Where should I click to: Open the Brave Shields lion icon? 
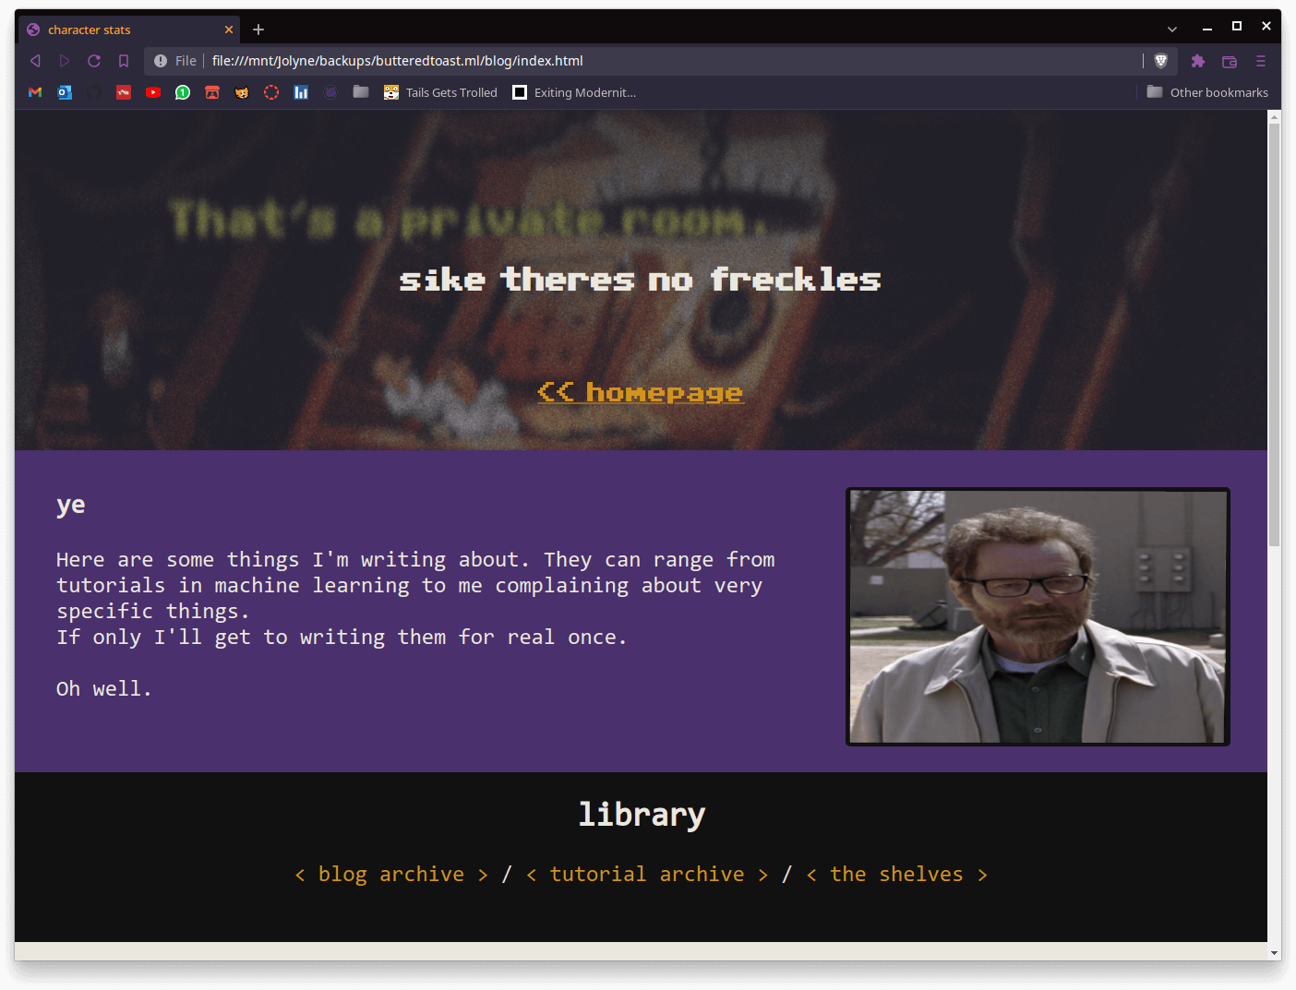tap(1161, 61)
